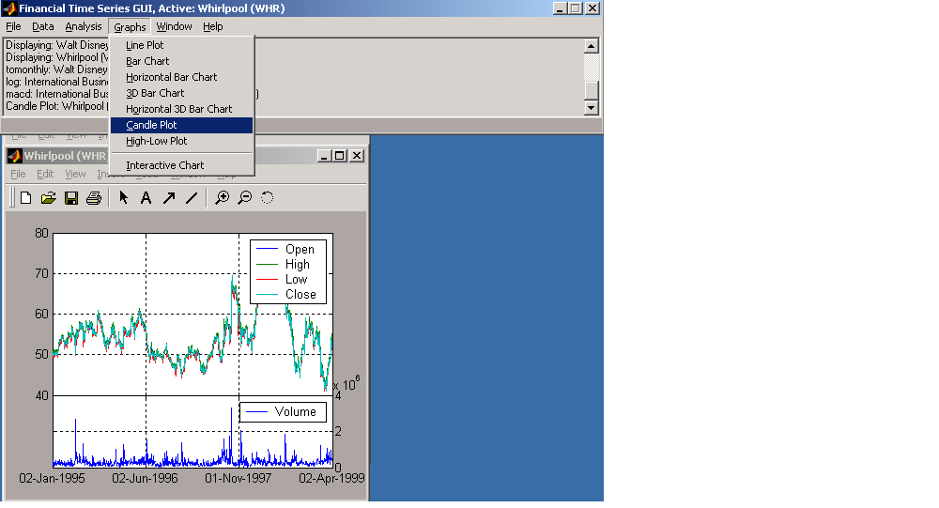Click x-axis label 02-Jan-1995
The image size is (939, 508).
(x=52, y=478)
